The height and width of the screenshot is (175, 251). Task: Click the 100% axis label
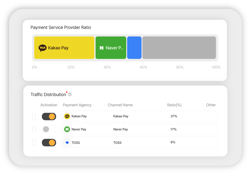click(216, 67)
